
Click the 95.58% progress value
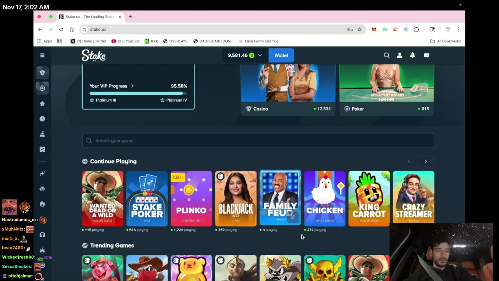(x=179, y=86)
